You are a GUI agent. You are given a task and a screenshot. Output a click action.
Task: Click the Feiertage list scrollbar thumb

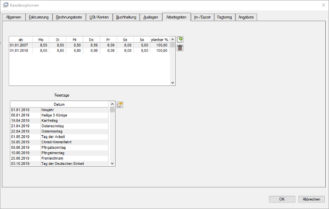tap(112, 109)
